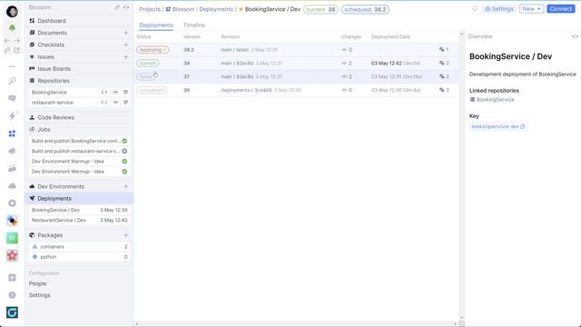Open BookingService / Dev in sidebar
The height and width of the screenshot is (327, 581).
(79, 210)
